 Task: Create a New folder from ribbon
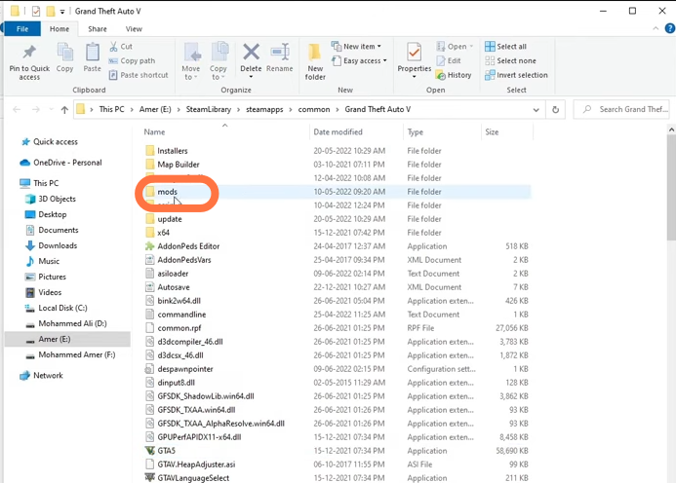315,61
